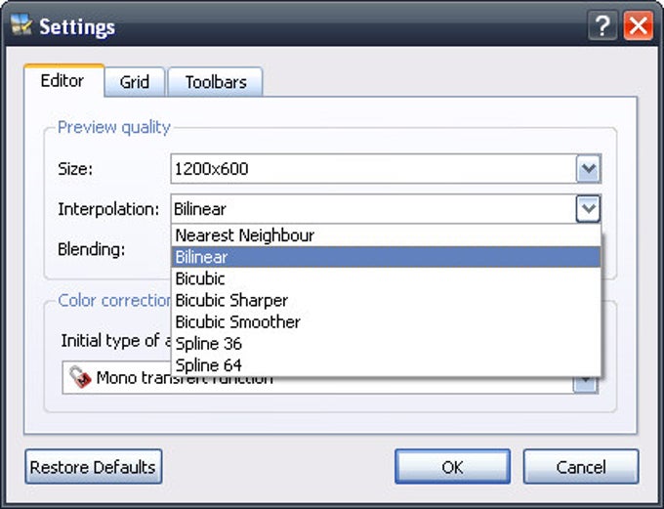
Task: Select Bicubic Sharper interpolation
Action: [x=386, y=300]
